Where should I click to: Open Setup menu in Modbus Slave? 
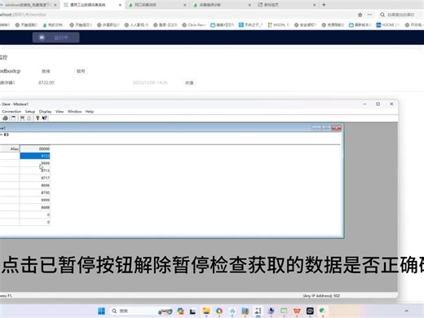click(30, 112)
